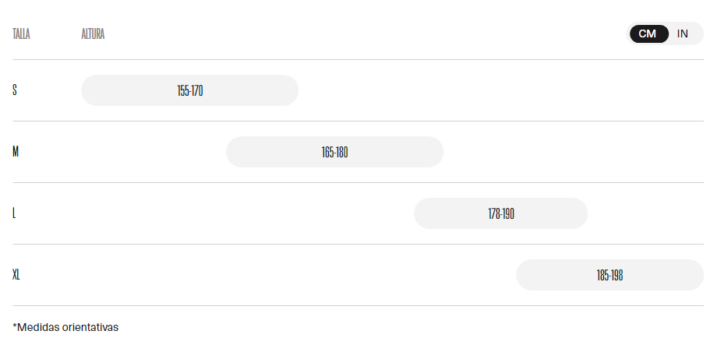Pick the height pill for size XL
This screenshot has height=345, width=717.
tap(609, 275)
